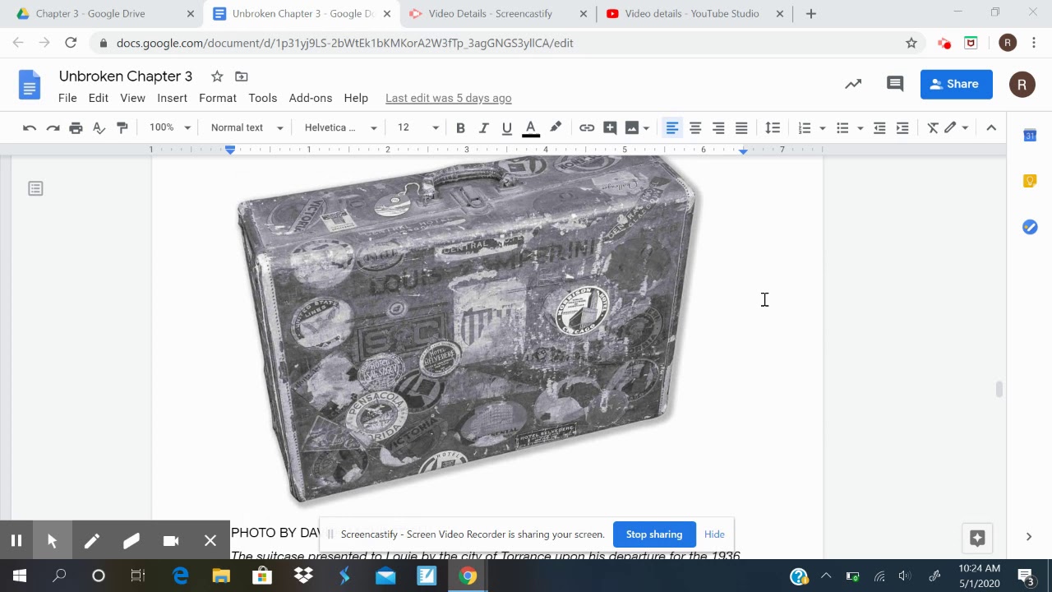Click Stop sharing button

[654, 534]
